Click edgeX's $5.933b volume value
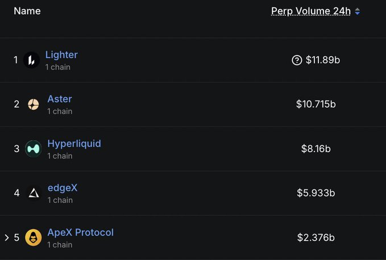Image resolution: width=386 pixels, height=260 pixels. (316, 193)
